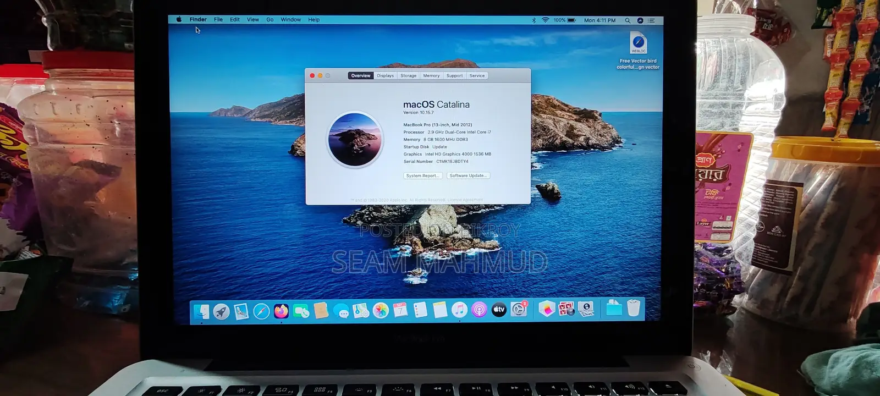This screenshot has width=880, height=396.
Task: Open Notes app in the dock
Action: (x=440, y=310)
